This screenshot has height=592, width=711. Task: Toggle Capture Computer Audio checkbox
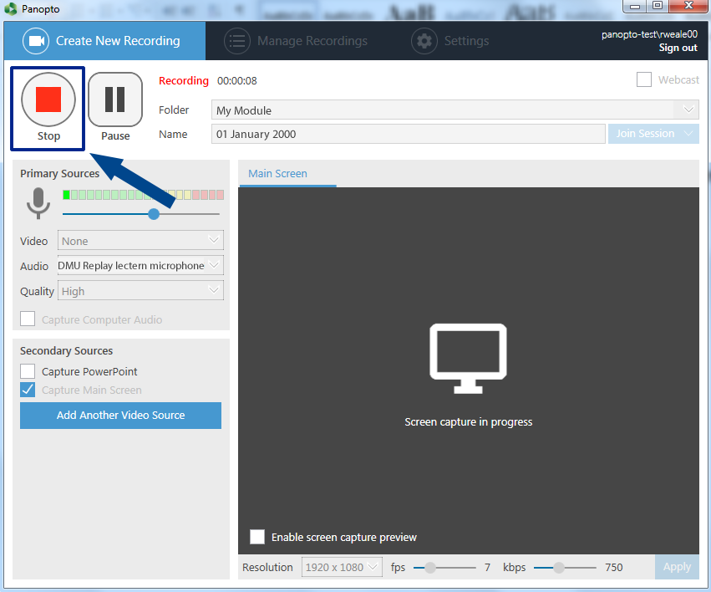pyautogui.click(x=28, y=319)
